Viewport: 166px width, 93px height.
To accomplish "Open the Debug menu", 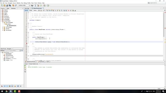I will pyautogui.click(x=25, y=3).
